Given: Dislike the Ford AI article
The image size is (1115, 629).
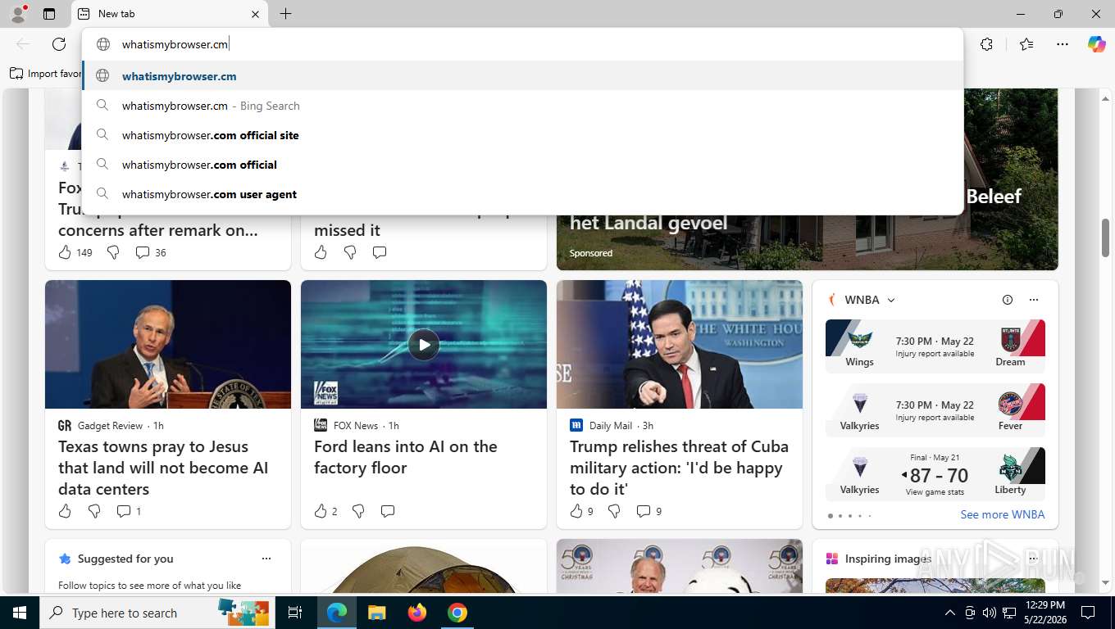Looking at the screenshot, I should click(358, 511).
